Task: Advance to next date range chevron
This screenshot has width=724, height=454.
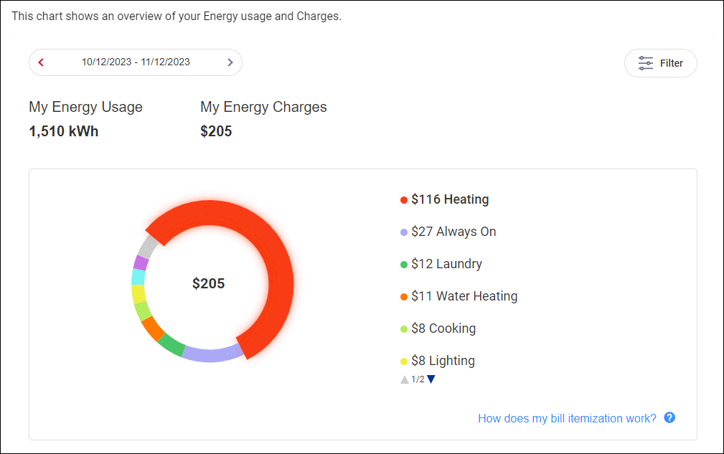Action: click(x=230, y=62)
